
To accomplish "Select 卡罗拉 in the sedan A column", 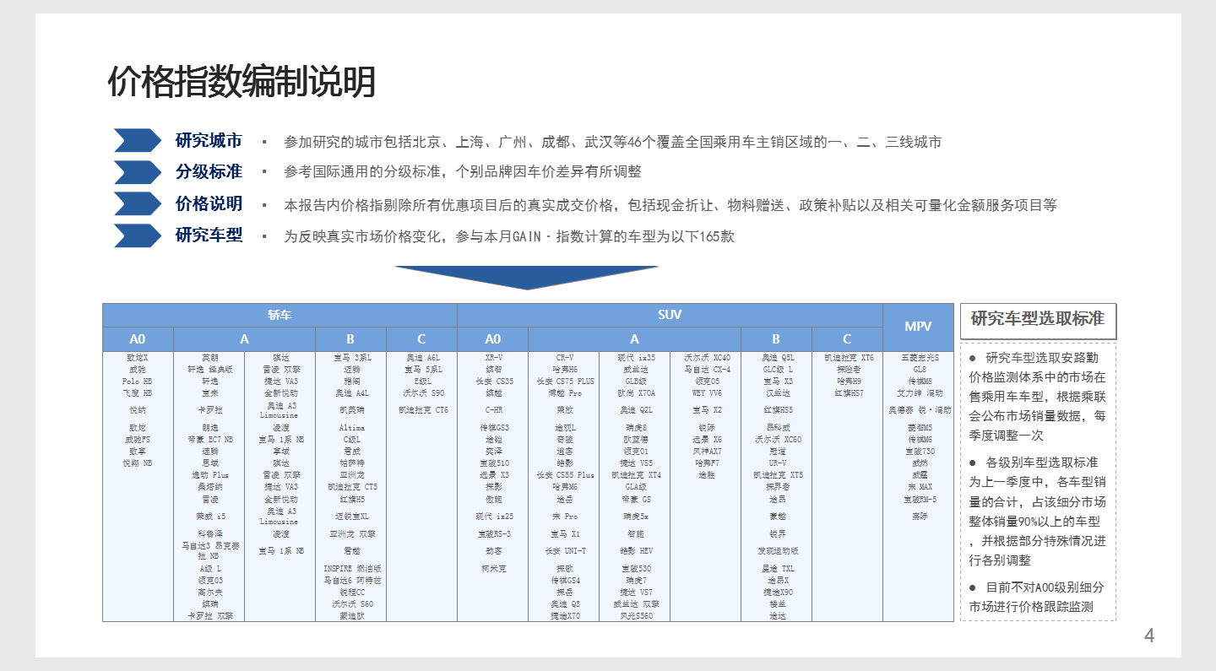I will pos(212,409).
